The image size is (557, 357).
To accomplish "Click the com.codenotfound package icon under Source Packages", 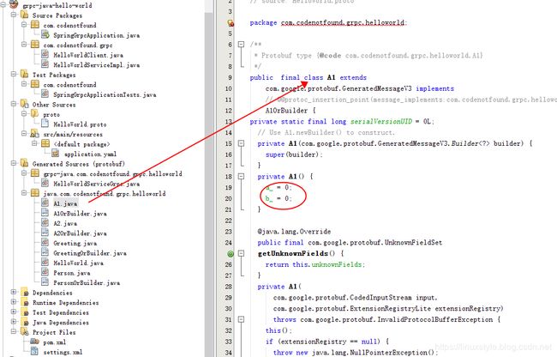I will [x=35, y=25].
